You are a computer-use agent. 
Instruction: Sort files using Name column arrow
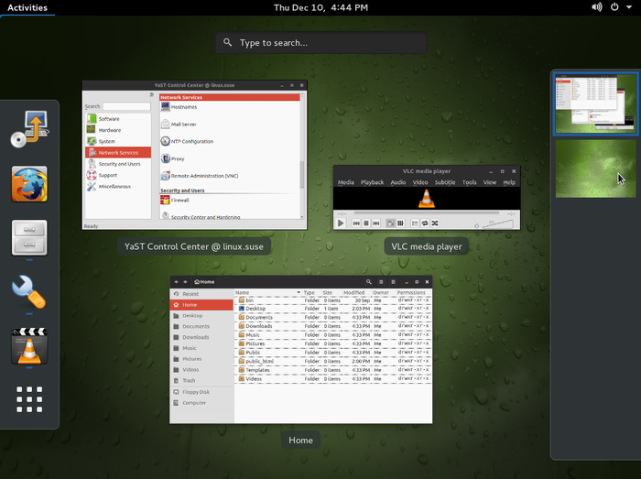click(298, 293)
